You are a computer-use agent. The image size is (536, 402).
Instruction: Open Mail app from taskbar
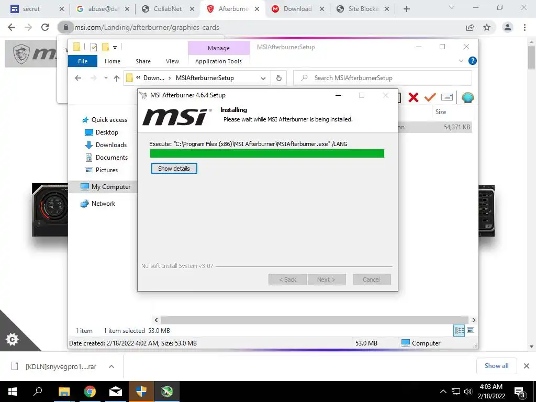coord(116,392)
